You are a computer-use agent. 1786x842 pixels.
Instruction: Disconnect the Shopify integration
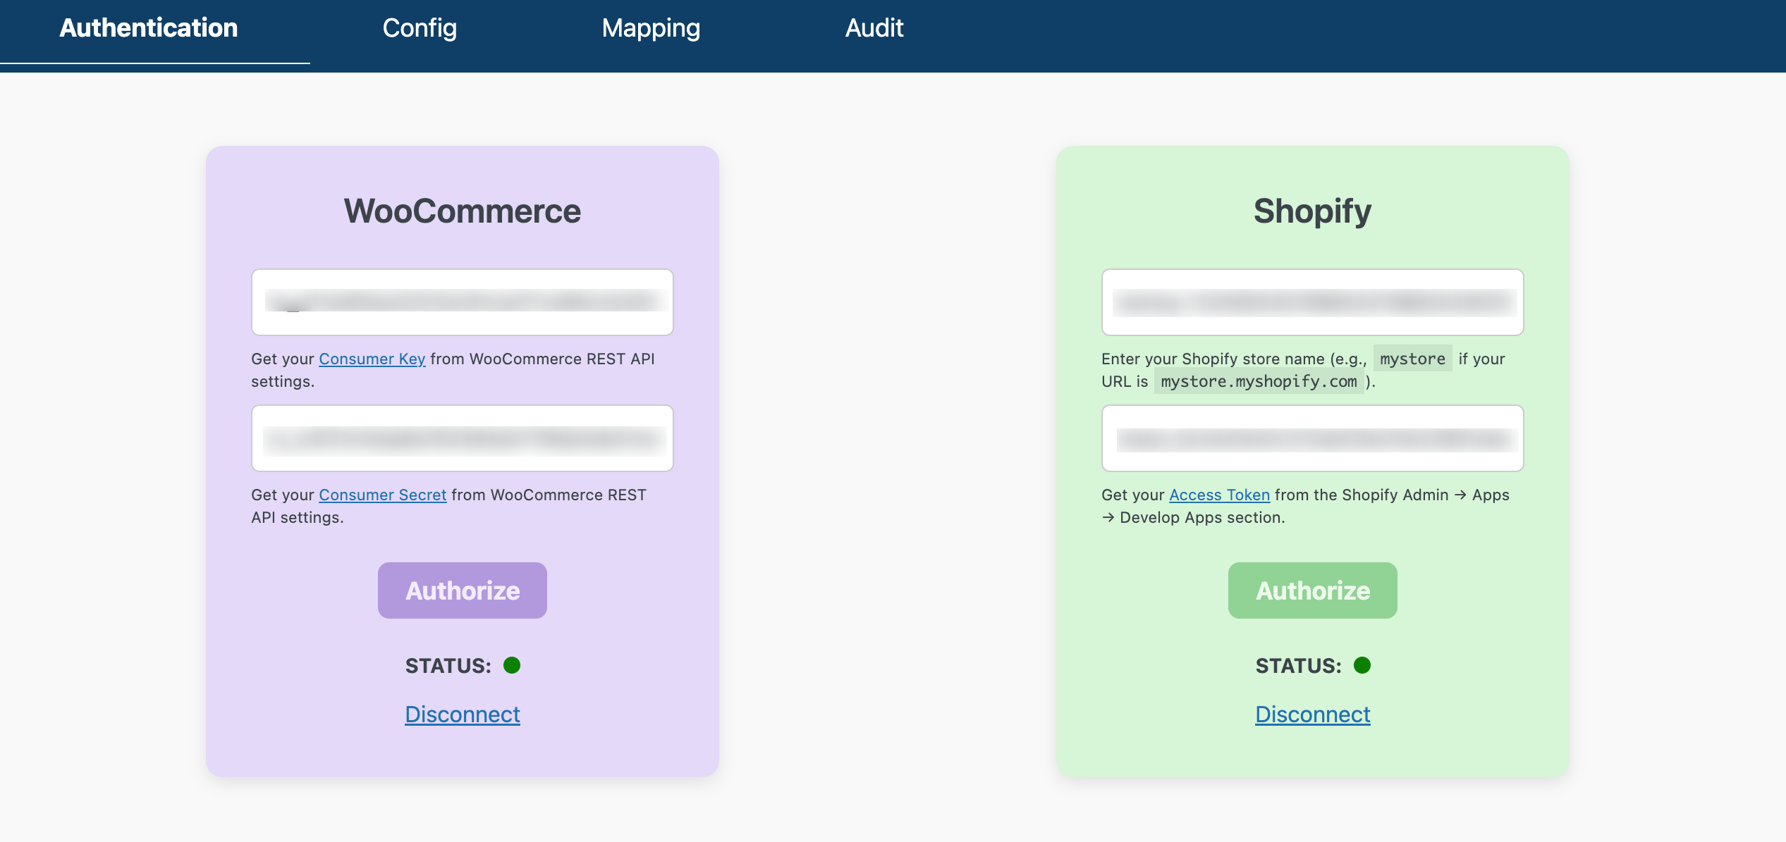coord(1312,714)
